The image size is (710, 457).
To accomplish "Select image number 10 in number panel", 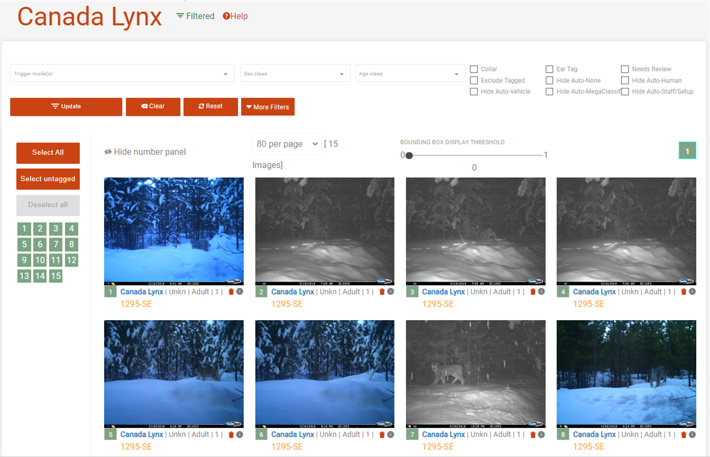I will [x=40, y=260].
